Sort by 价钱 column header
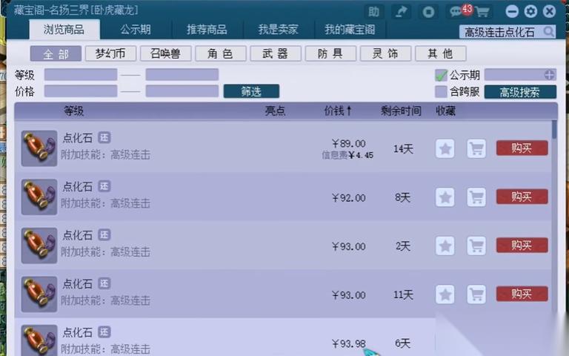569x356 pixels. (x=338, y=111)
